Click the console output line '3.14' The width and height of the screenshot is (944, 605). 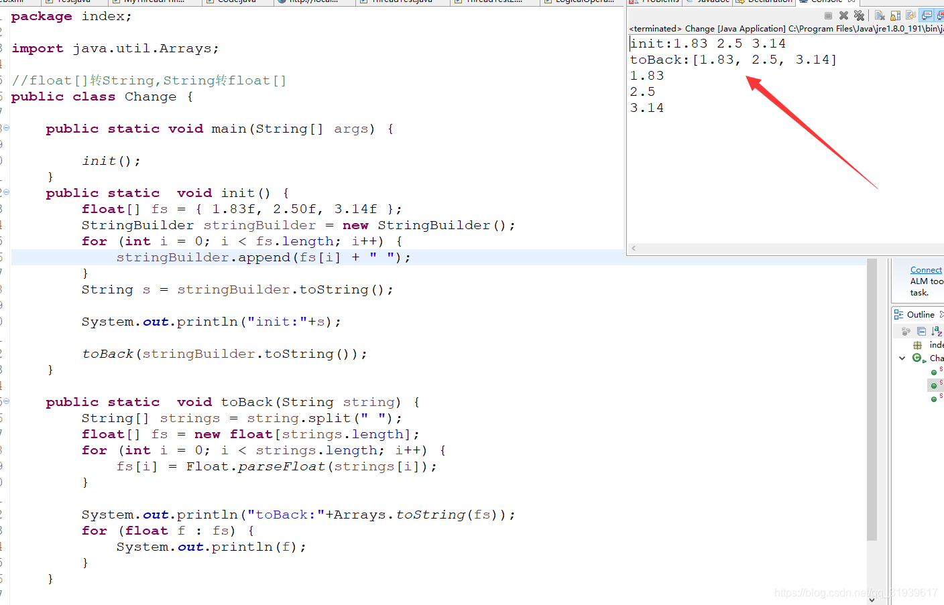tap(647, 108)
